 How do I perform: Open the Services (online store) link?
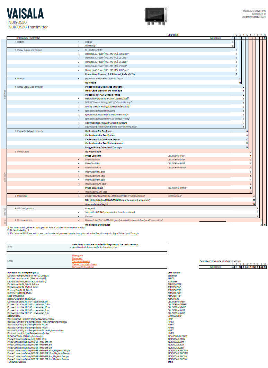83,267
